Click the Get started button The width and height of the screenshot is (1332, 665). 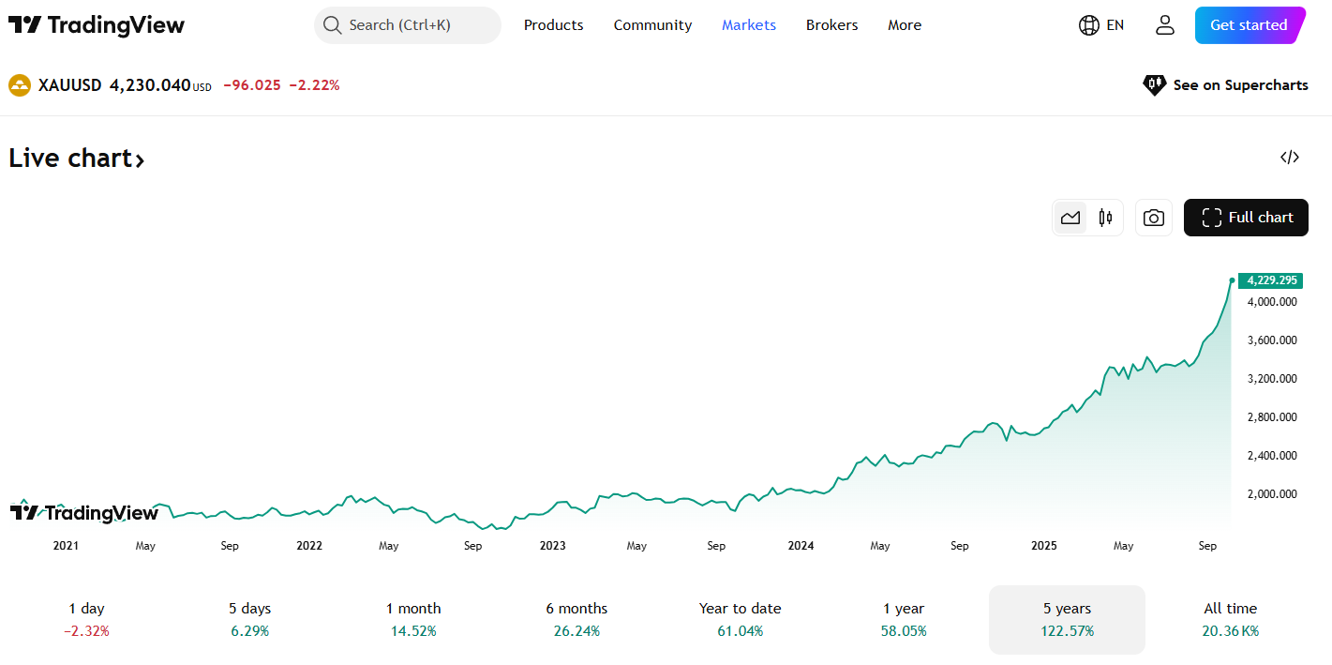coord(1249,25)
